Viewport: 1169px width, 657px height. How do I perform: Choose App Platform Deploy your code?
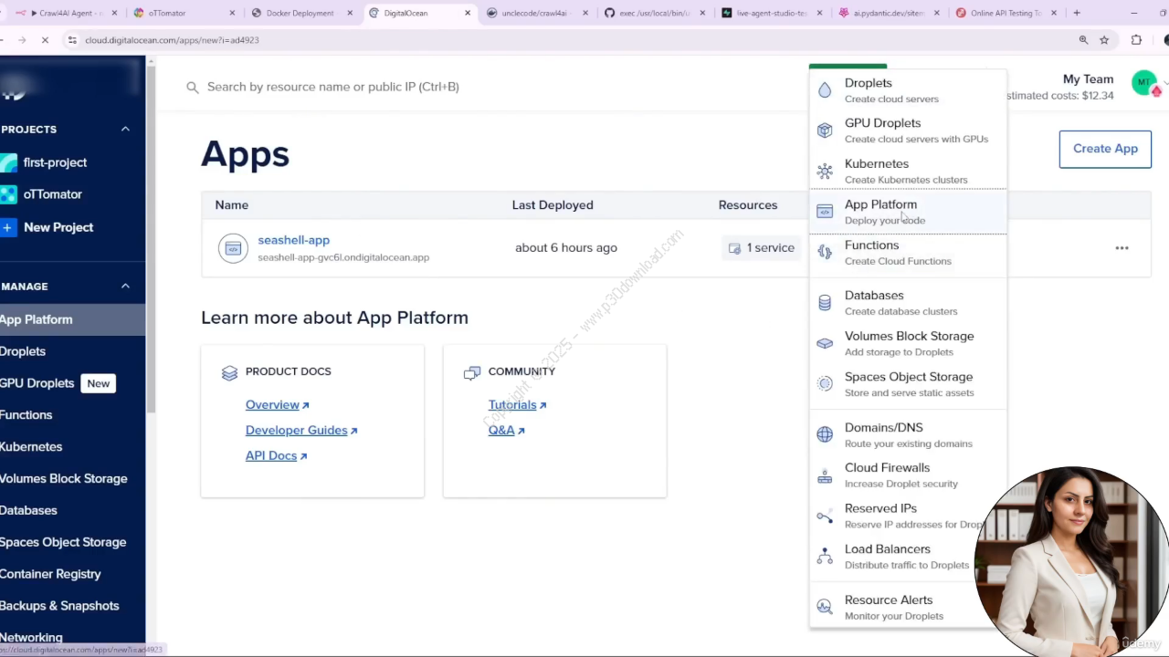908,212
